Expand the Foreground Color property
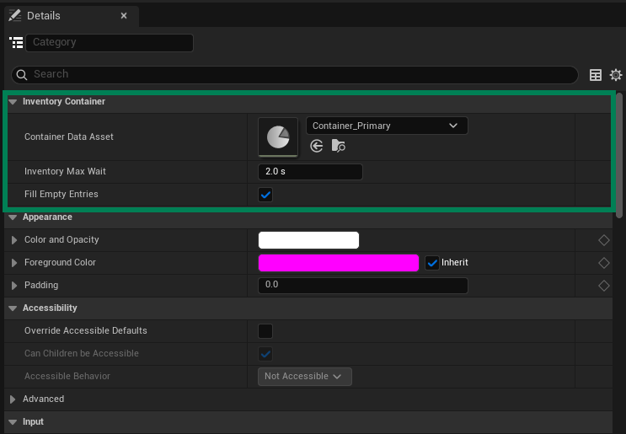 [x=14, y=263]
